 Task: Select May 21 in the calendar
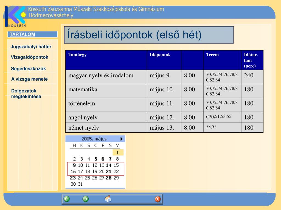[x=109, y=171]
